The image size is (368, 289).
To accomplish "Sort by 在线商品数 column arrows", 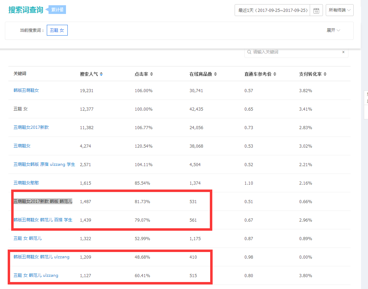I will 215,74.
